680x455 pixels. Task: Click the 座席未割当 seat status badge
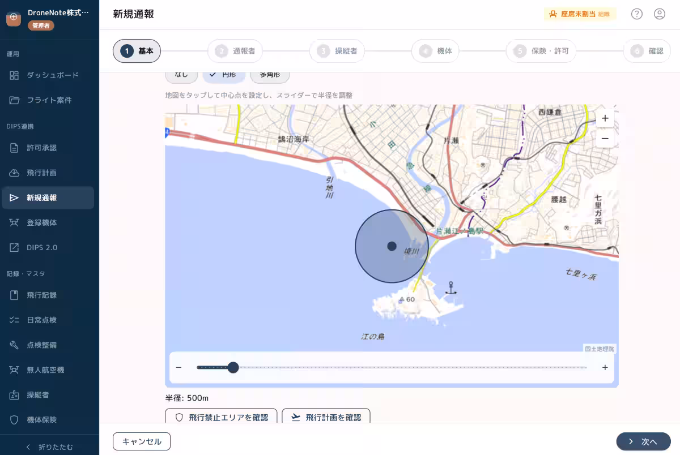click(x=579, y=14)
